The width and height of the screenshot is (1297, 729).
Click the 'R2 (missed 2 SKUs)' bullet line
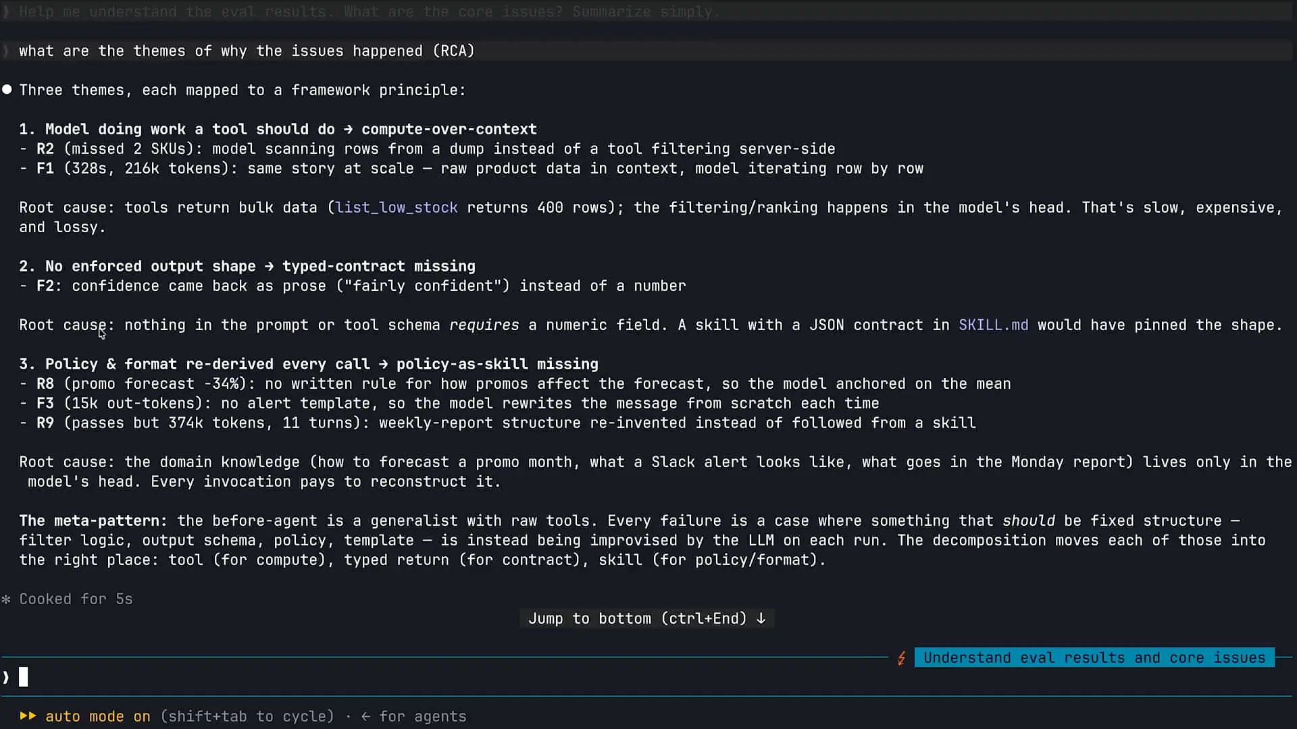coord(428,148)
